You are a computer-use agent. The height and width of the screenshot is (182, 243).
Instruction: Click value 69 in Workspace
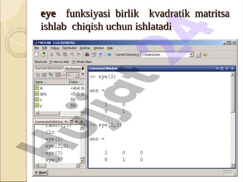tap(73, 106)
